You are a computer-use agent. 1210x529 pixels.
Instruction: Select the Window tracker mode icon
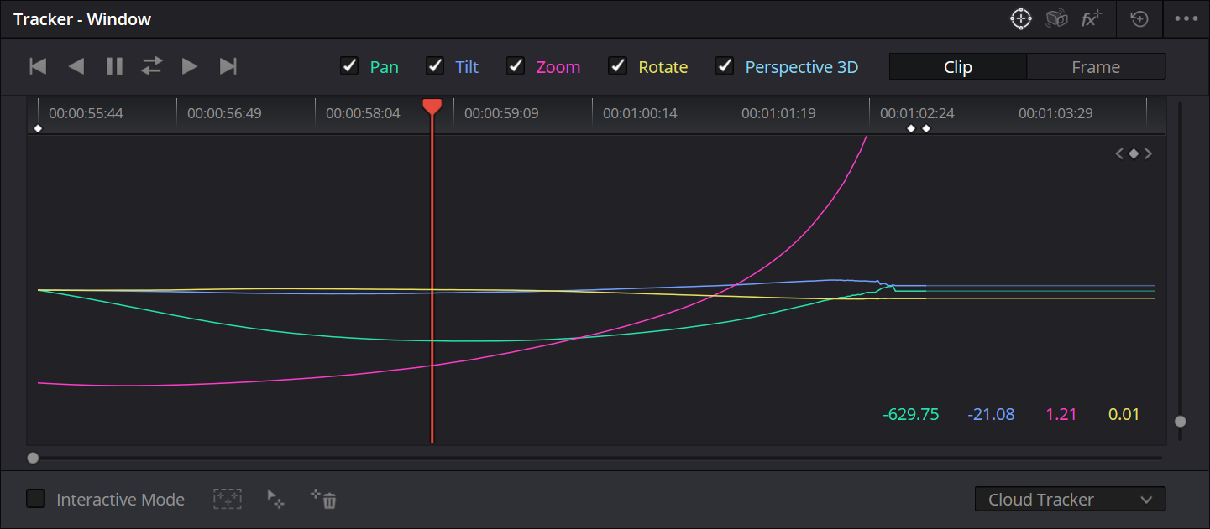(1020, 19)
